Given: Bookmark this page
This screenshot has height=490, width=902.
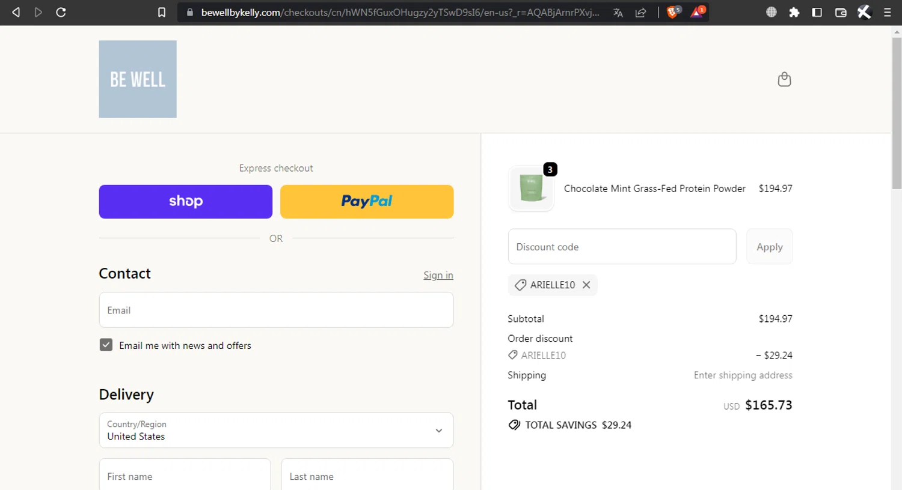Looking at the screenshot, I should coord(162,12).
